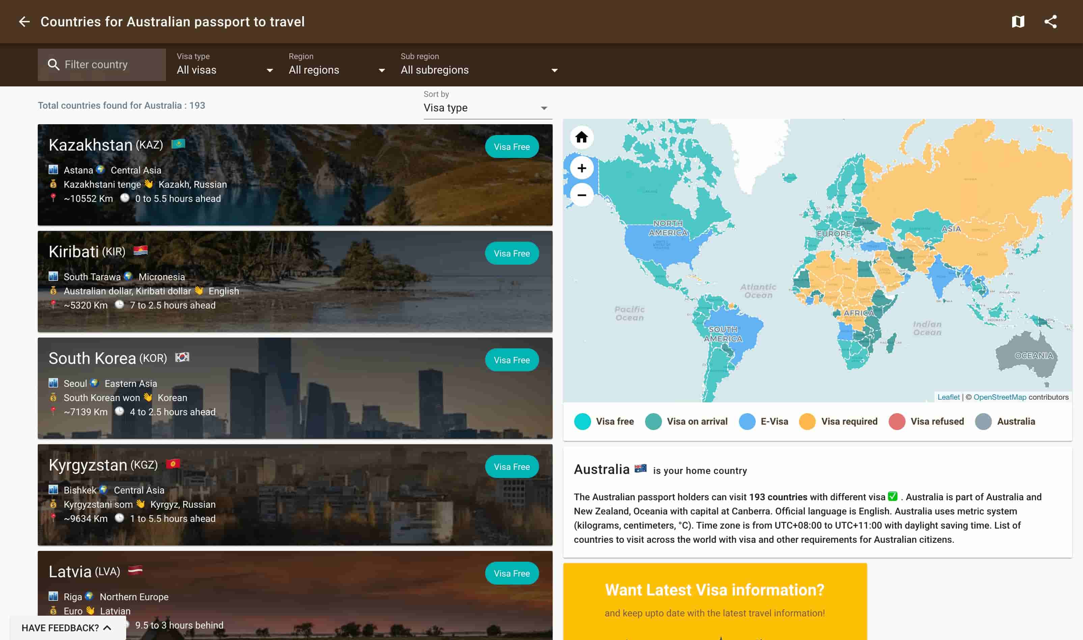The height and width of the screenshot is (640, 1083).
Task: Zoom out on the map with minus
Action: pos(581,195)
